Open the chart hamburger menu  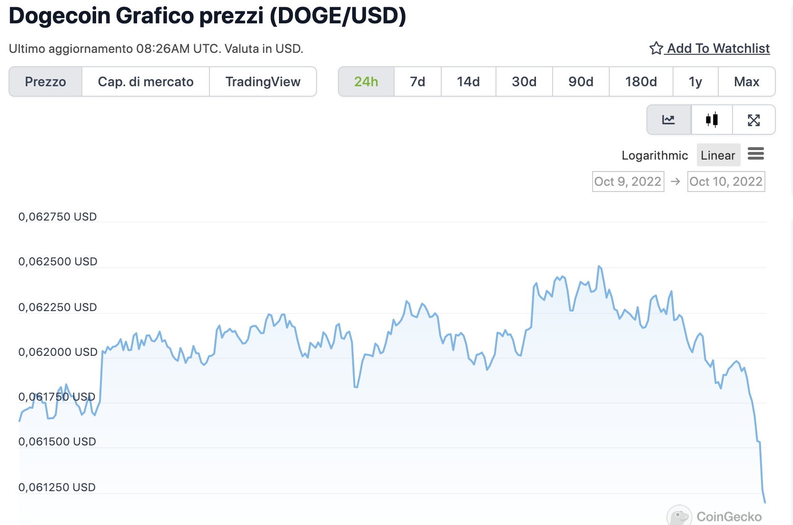(756, 154)
